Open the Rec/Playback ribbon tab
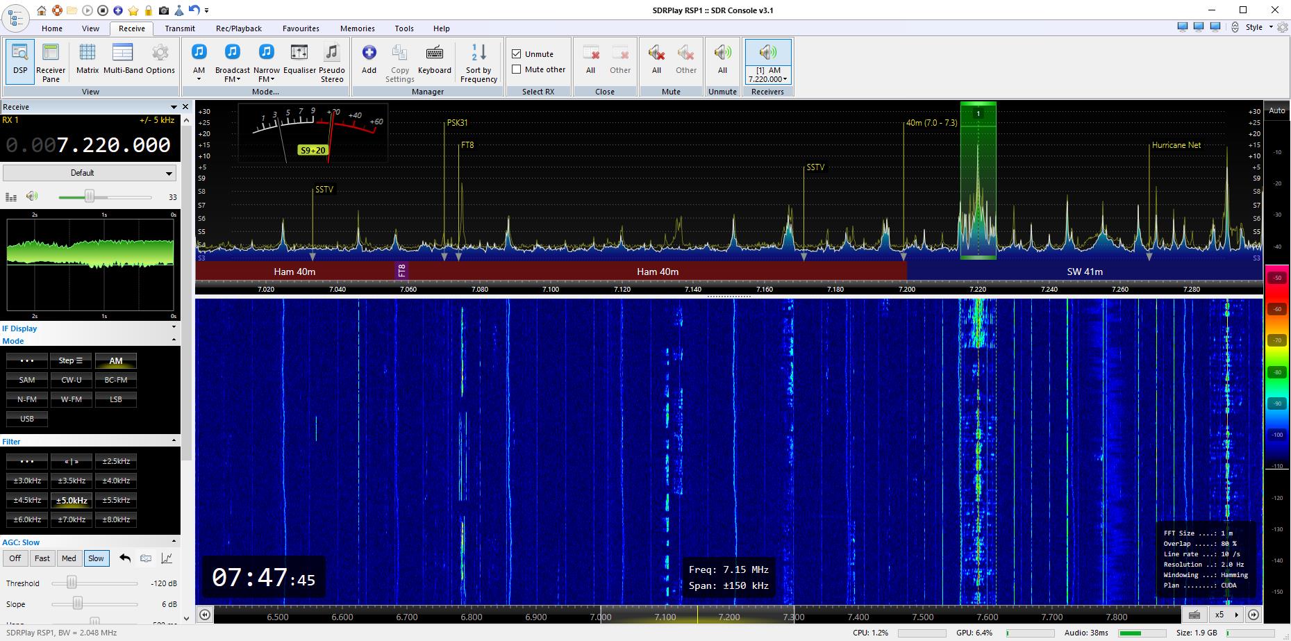 (238, 28)
